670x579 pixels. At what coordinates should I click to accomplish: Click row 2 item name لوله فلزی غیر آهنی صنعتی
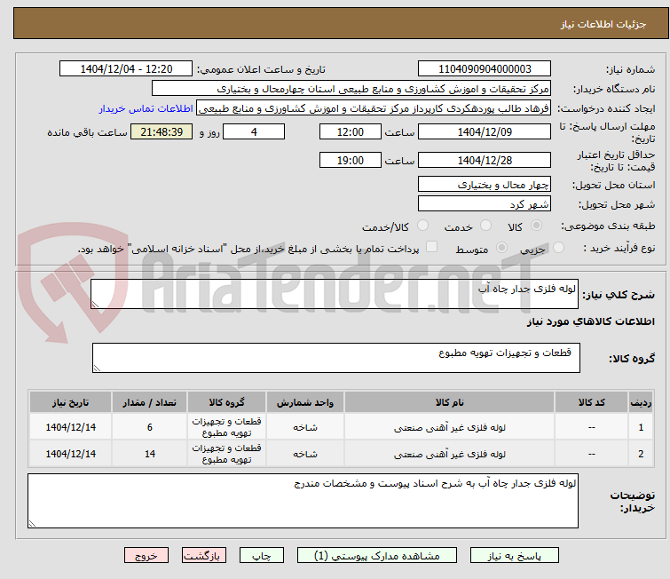(450, 454)
